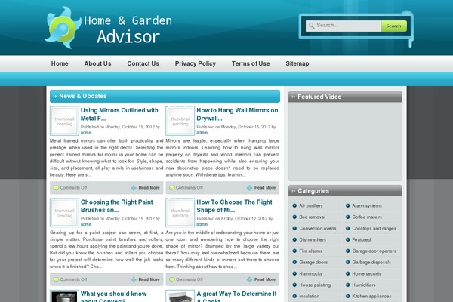Open Kitchen appliances category
The image size is (453, 302).
pyautogui.click(x=371, y=296)
